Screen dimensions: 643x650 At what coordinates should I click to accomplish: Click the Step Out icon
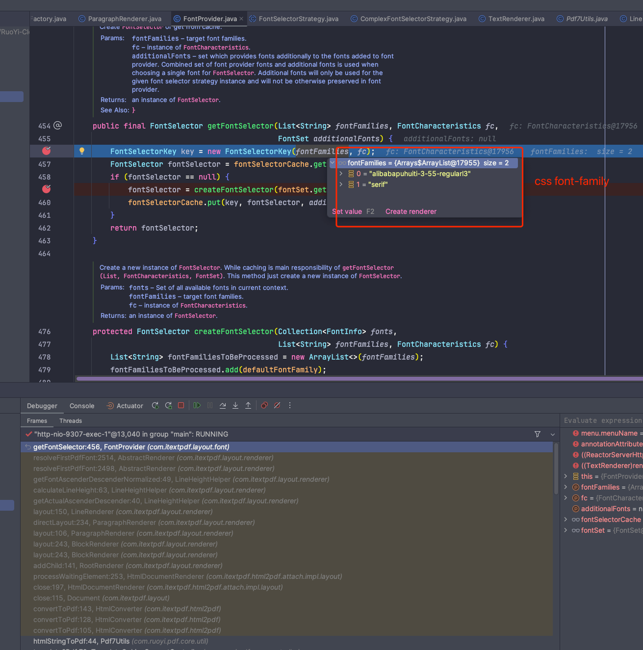coord(248,406)
